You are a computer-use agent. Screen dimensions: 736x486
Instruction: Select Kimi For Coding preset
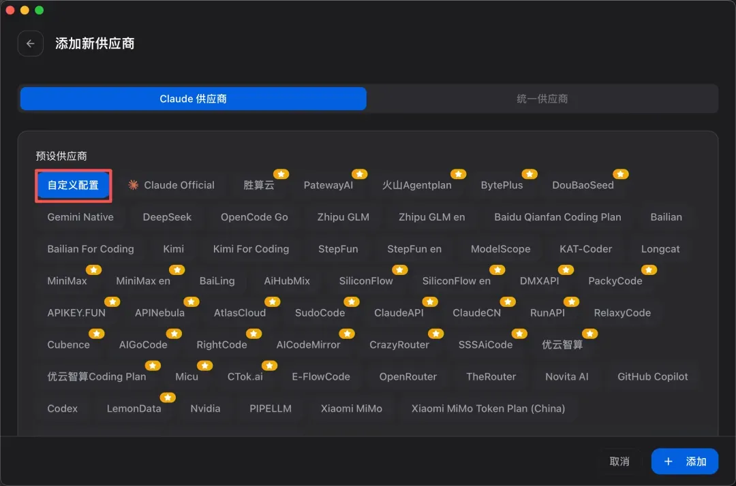251,249
